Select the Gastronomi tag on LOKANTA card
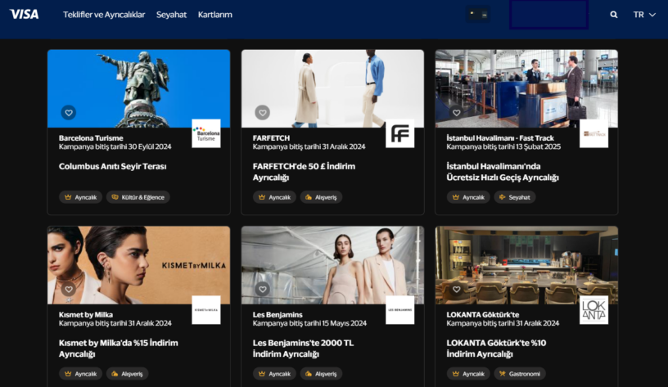 click(x=520, y=374)
